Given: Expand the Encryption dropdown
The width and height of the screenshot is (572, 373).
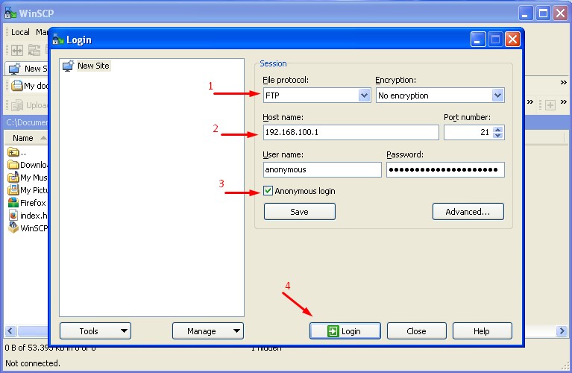Looking at the screenshot, I should [497, 95].
